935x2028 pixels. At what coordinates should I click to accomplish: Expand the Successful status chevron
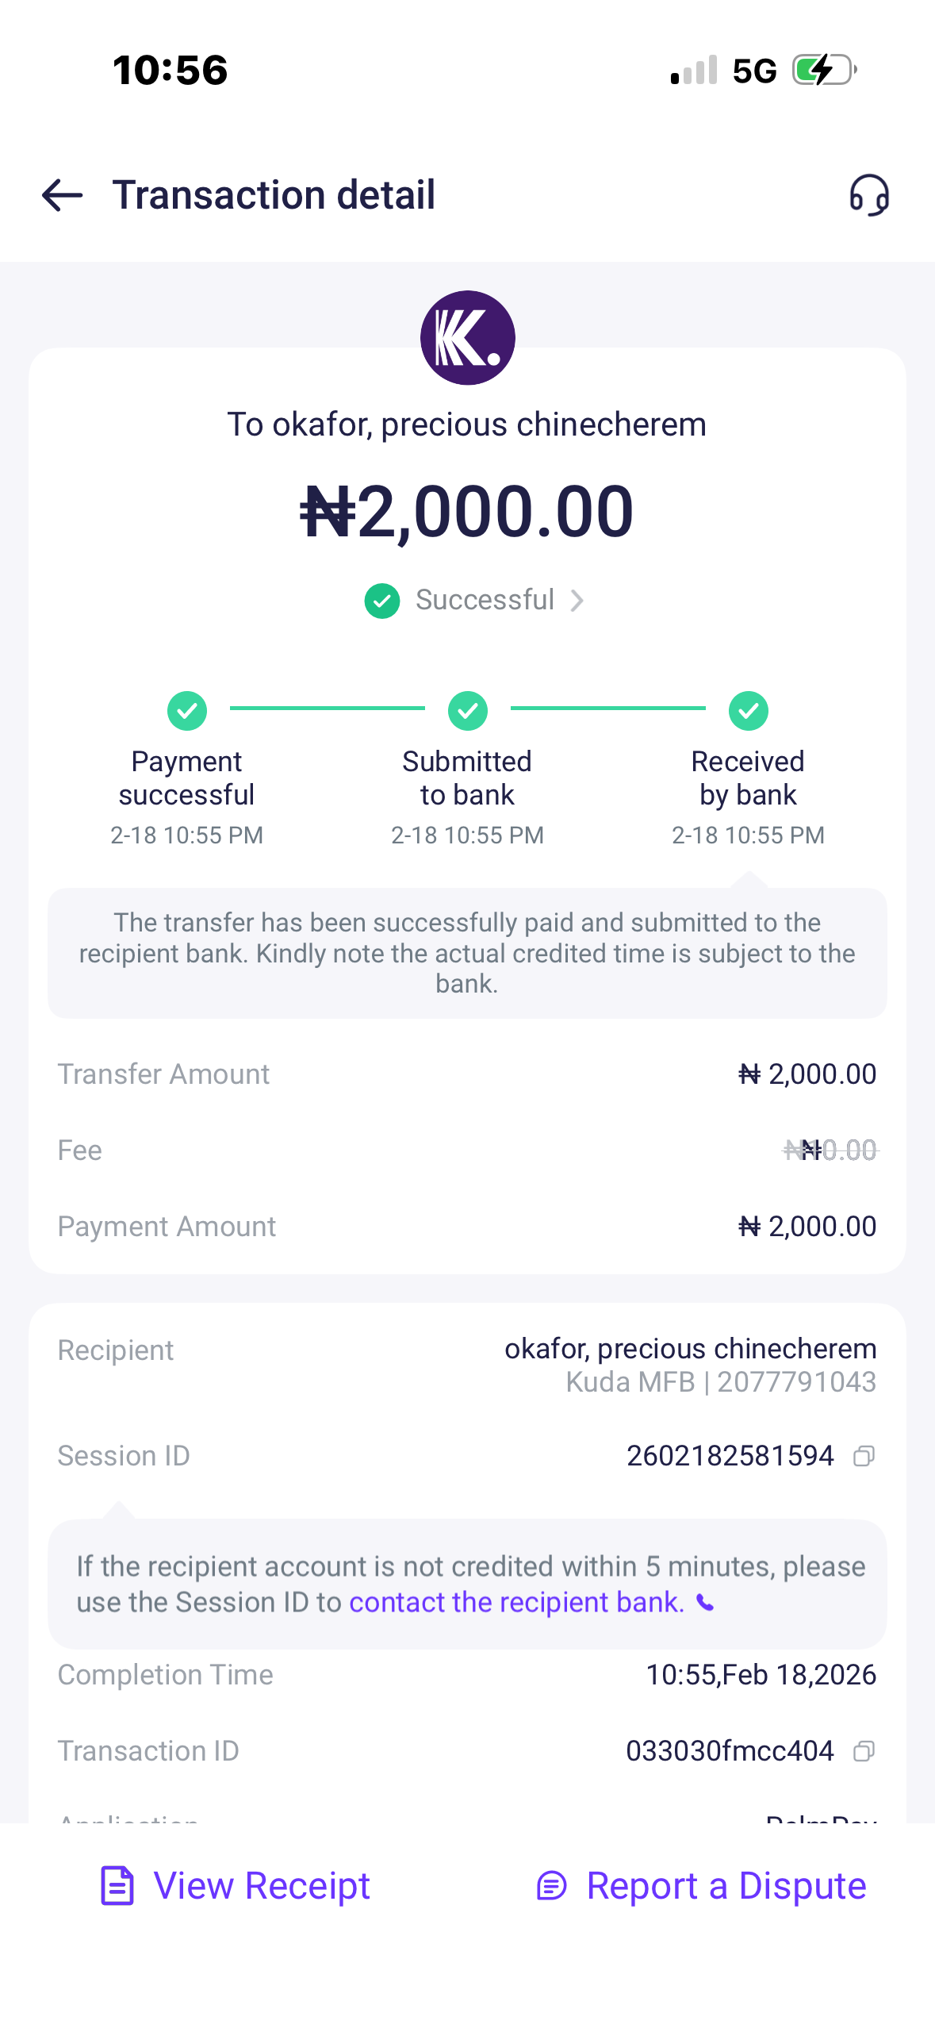[x=577, y=601]
